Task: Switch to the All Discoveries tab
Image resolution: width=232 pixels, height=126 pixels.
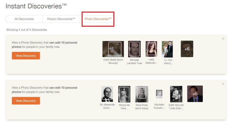Action: [24, 19]
